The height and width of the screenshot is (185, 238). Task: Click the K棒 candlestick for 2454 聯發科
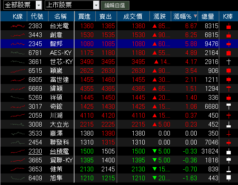click(x=229, y=142)
